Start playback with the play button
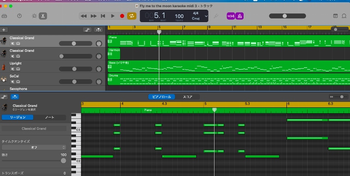This screenshot has width=350, height=176. point(113,16)
